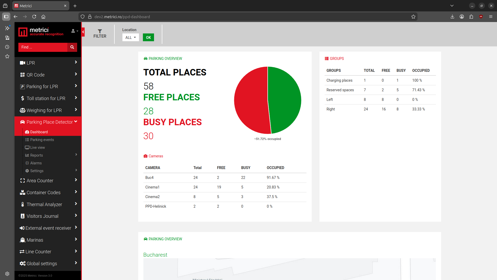Expand the Area Counter chevron
Viewport: 497px width, 280px height.
pos(76,180)
